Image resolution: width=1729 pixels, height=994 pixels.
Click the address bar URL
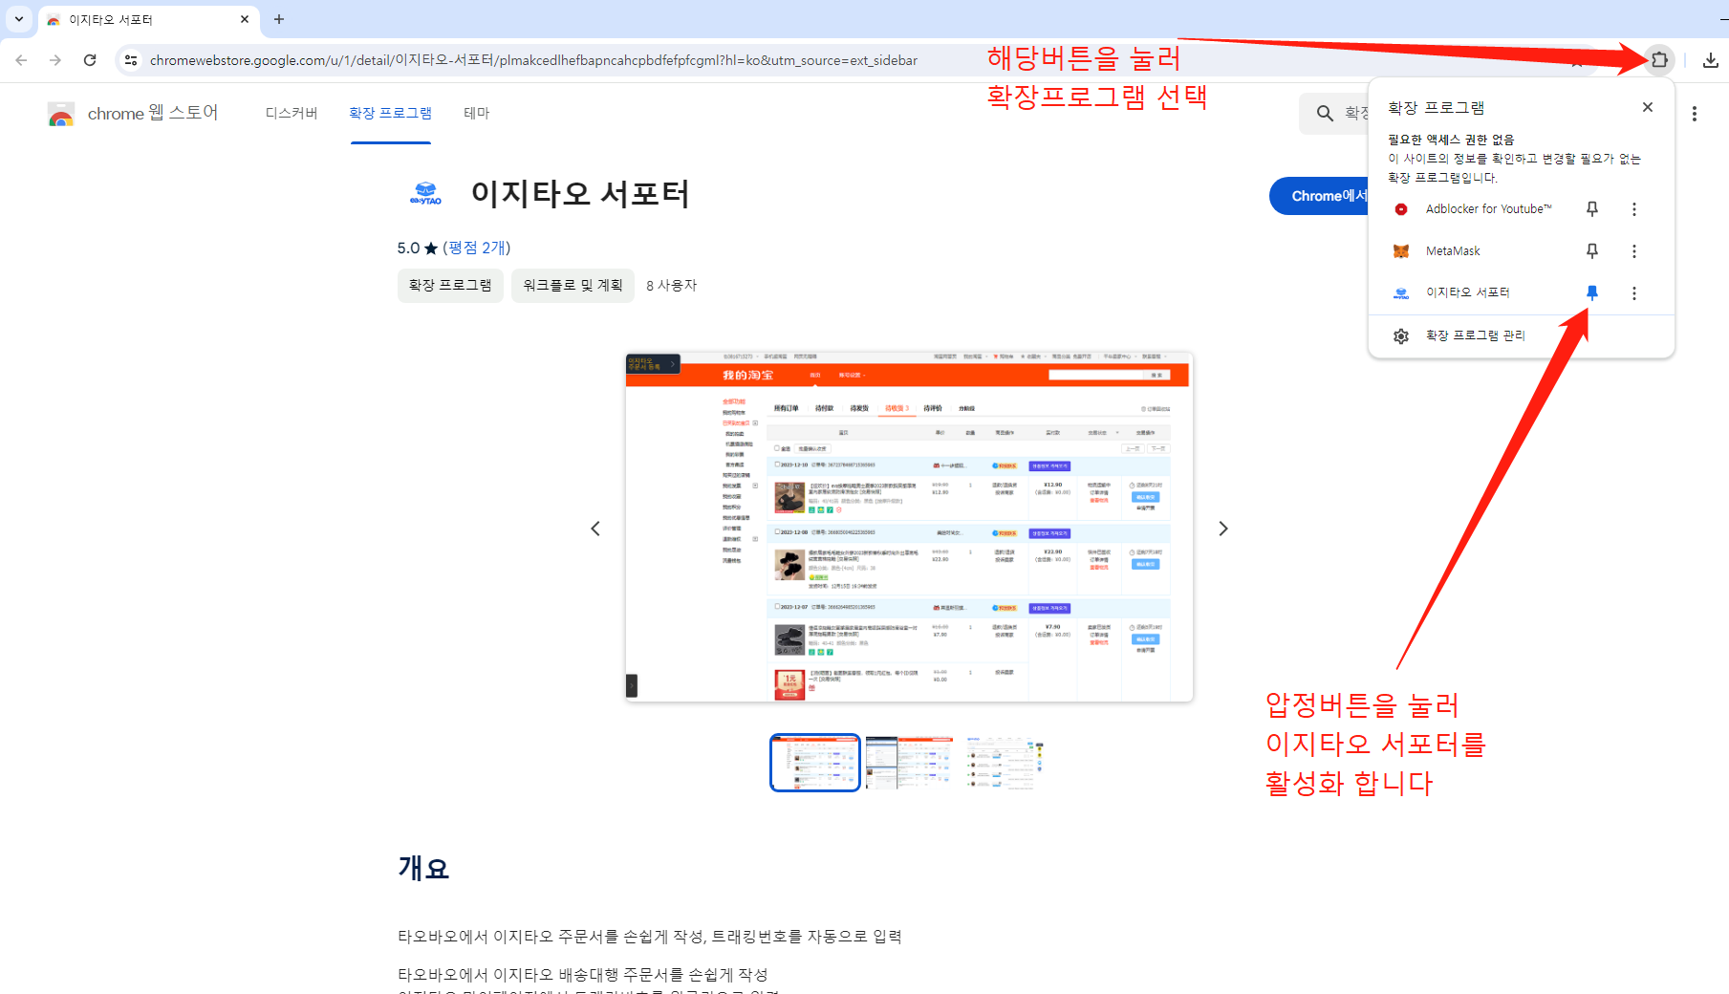(x=533, y=60)
